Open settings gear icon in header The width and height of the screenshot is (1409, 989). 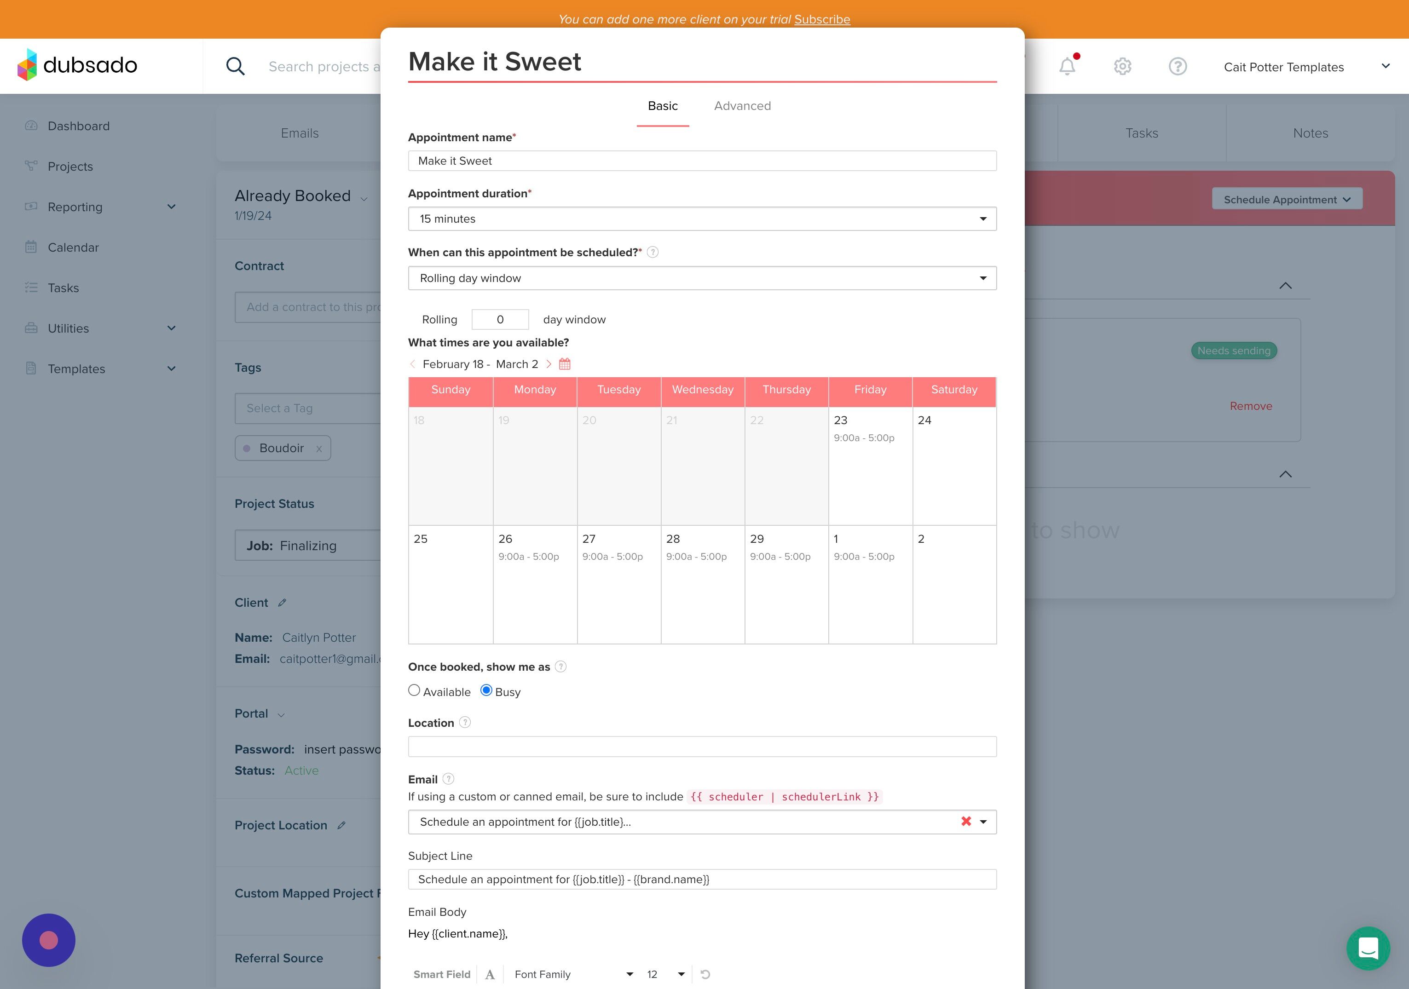[x=1122, y=66]
